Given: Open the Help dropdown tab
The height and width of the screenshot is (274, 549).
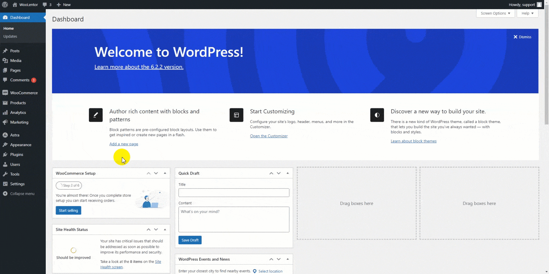Looking at the screenshot, I should pos(527,13).
